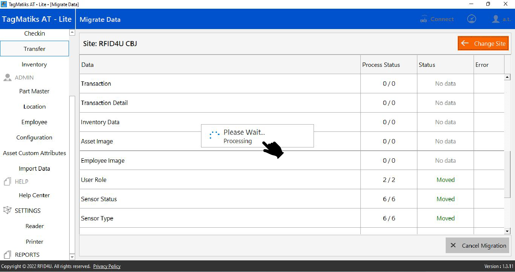Viewport: 515px width, 272px height.
Task: Select Transfer in the sidebar
Action: 34,49
